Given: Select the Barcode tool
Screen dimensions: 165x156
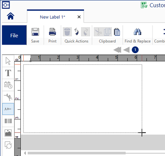Looking at the screenshot, I should [8, 121].
